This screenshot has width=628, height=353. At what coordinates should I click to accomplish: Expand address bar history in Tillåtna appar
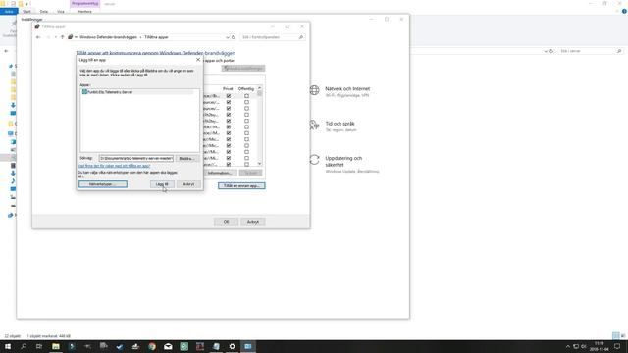(227, 37)
